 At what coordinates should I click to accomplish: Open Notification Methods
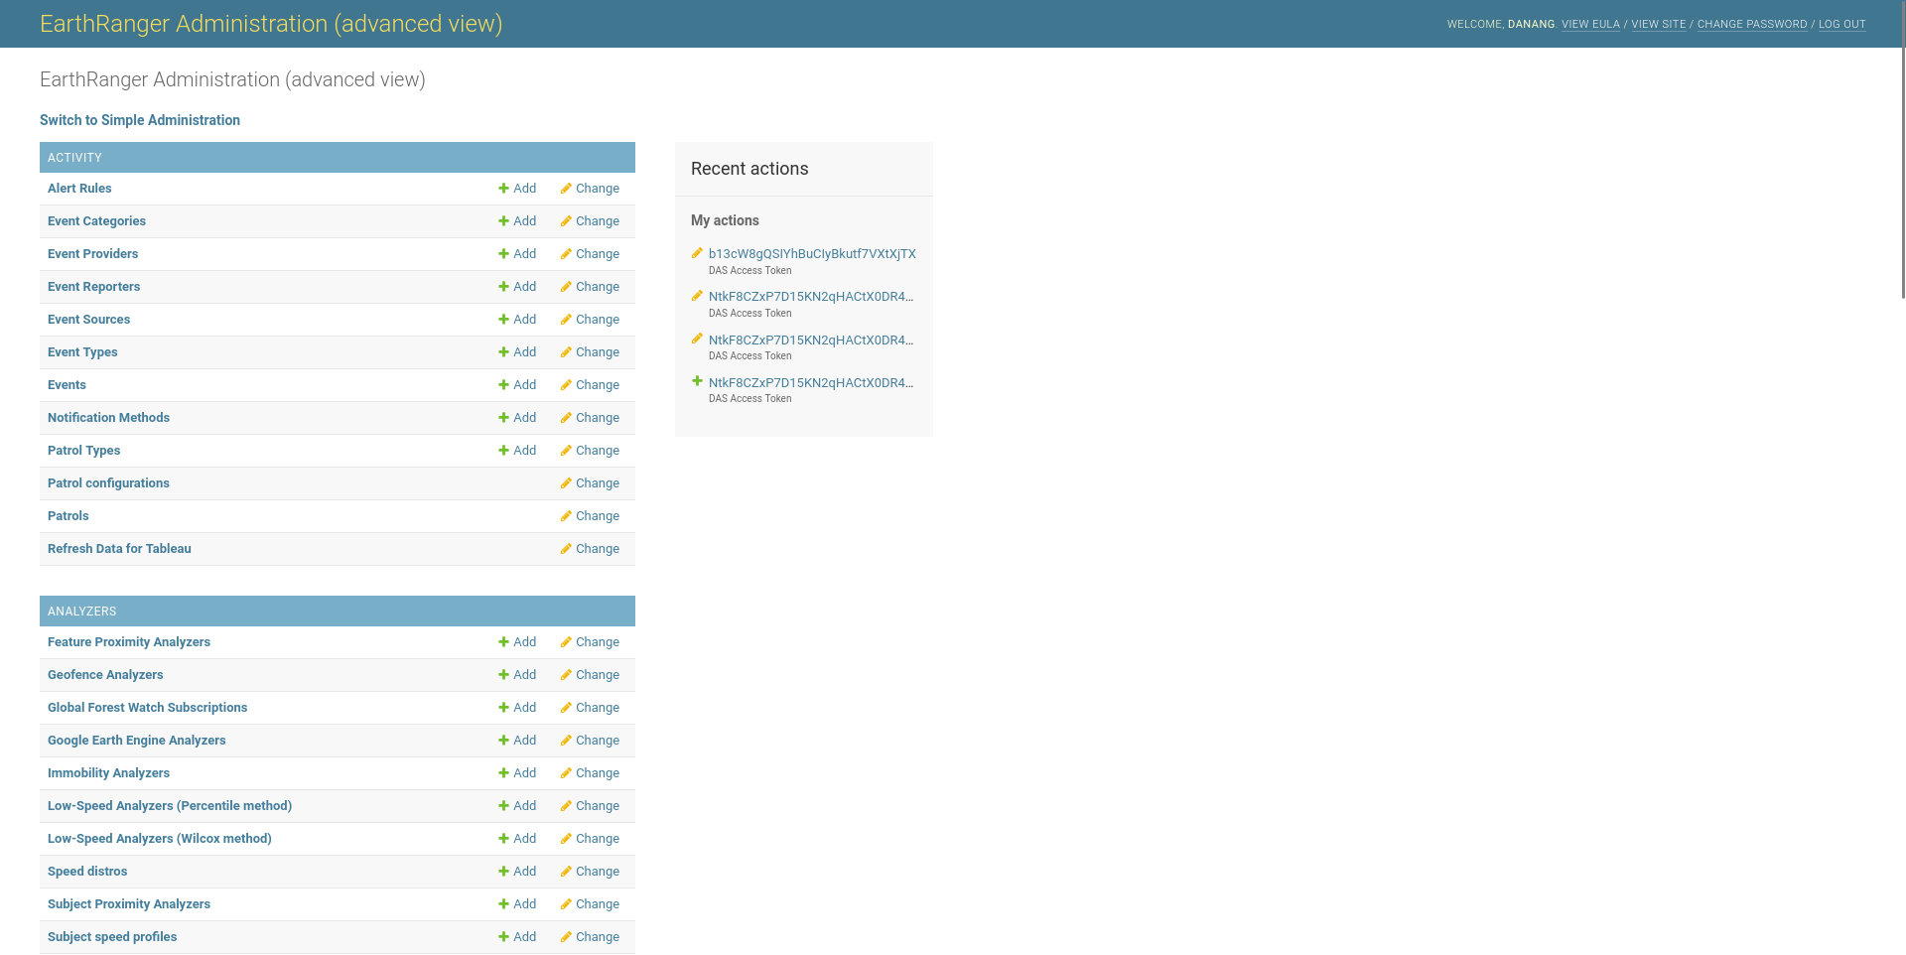(x=108, y=418)
